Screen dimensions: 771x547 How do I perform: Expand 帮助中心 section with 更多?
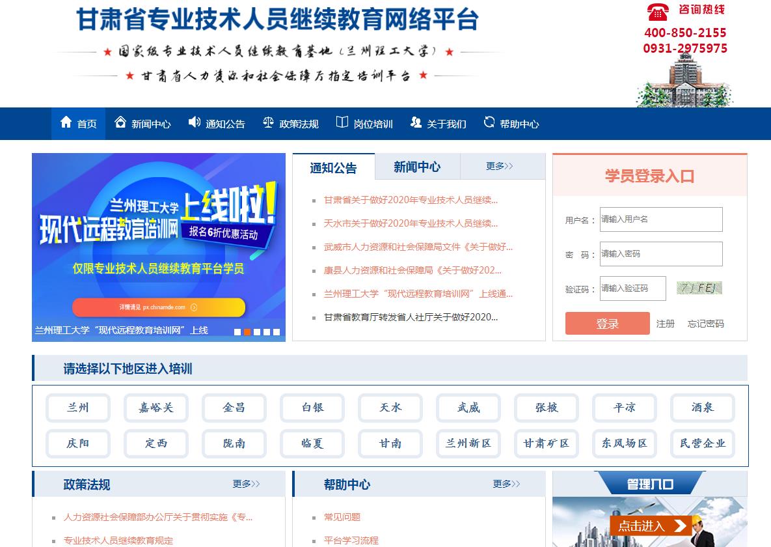coord(506,484)
